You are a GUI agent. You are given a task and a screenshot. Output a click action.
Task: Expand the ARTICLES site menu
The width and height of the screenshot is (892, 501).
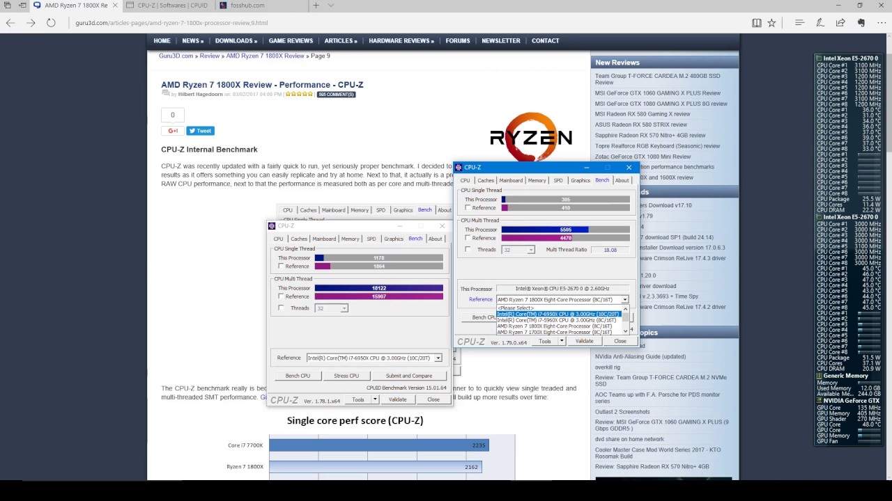click(340, 41)
